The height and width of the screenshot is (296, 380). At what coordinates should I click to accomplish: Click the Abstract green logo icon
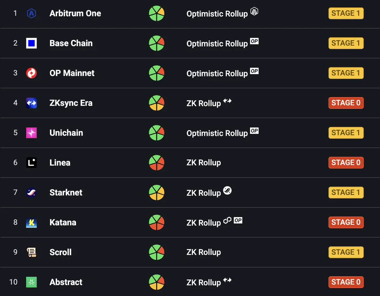pyautogui.click(x=31, y=282)
